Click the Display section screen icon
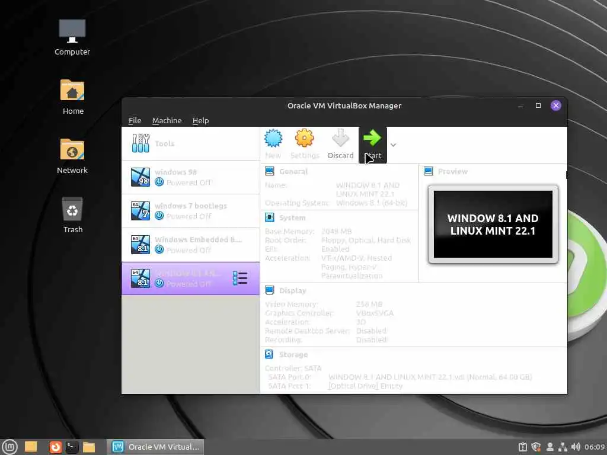The height and width of the screenshot is (455, 607). [270, 290]
